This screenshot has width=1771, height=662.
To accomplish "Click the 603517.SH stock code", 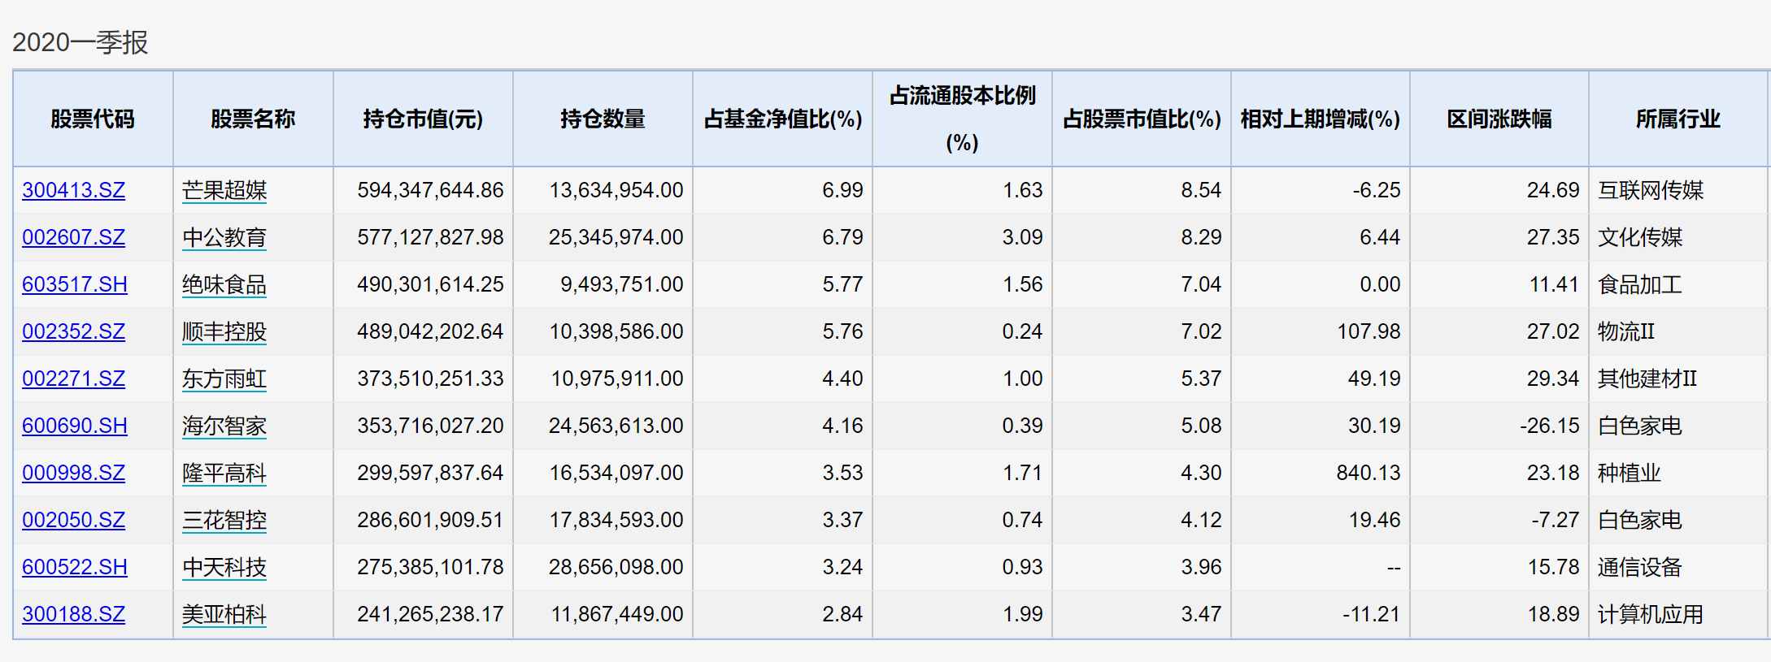I will click(x=75, y=284).
